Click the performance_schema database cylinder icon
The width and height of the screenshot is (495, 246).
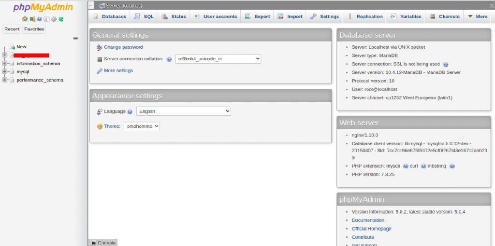[12, 80]
